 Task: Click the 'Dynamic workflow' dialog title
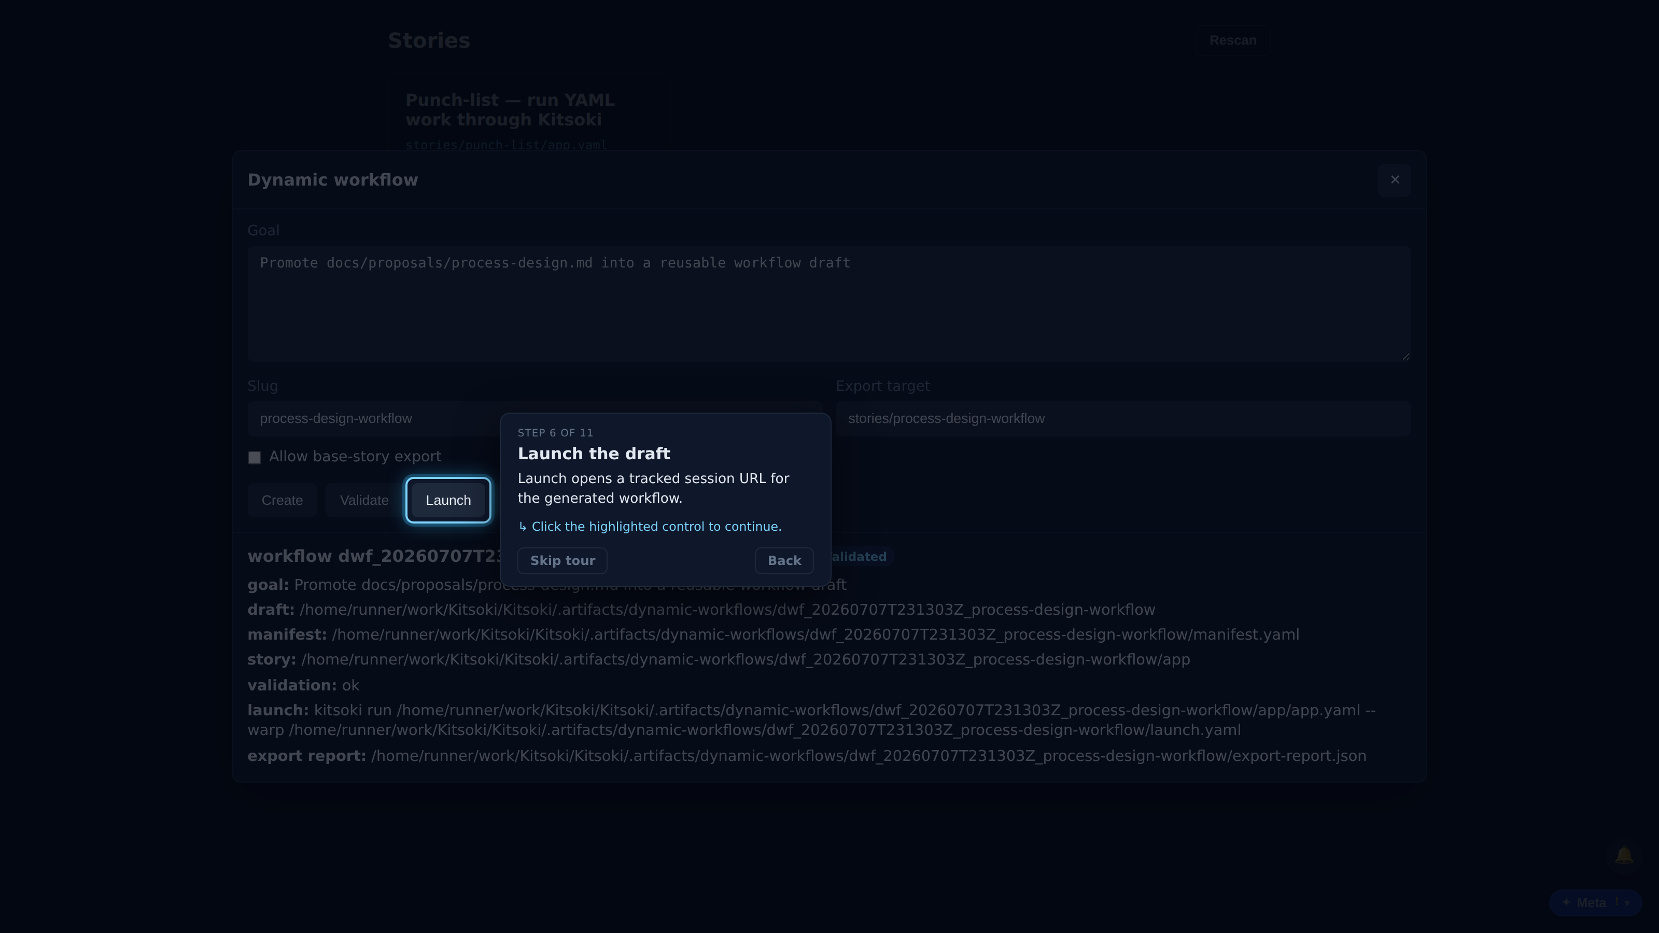pyautogui.click(x=333, y=180)
